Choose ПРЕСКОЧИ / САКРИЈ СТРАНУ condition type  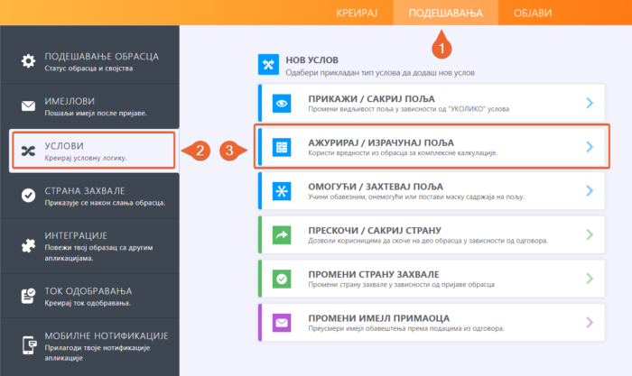(432, 234)
